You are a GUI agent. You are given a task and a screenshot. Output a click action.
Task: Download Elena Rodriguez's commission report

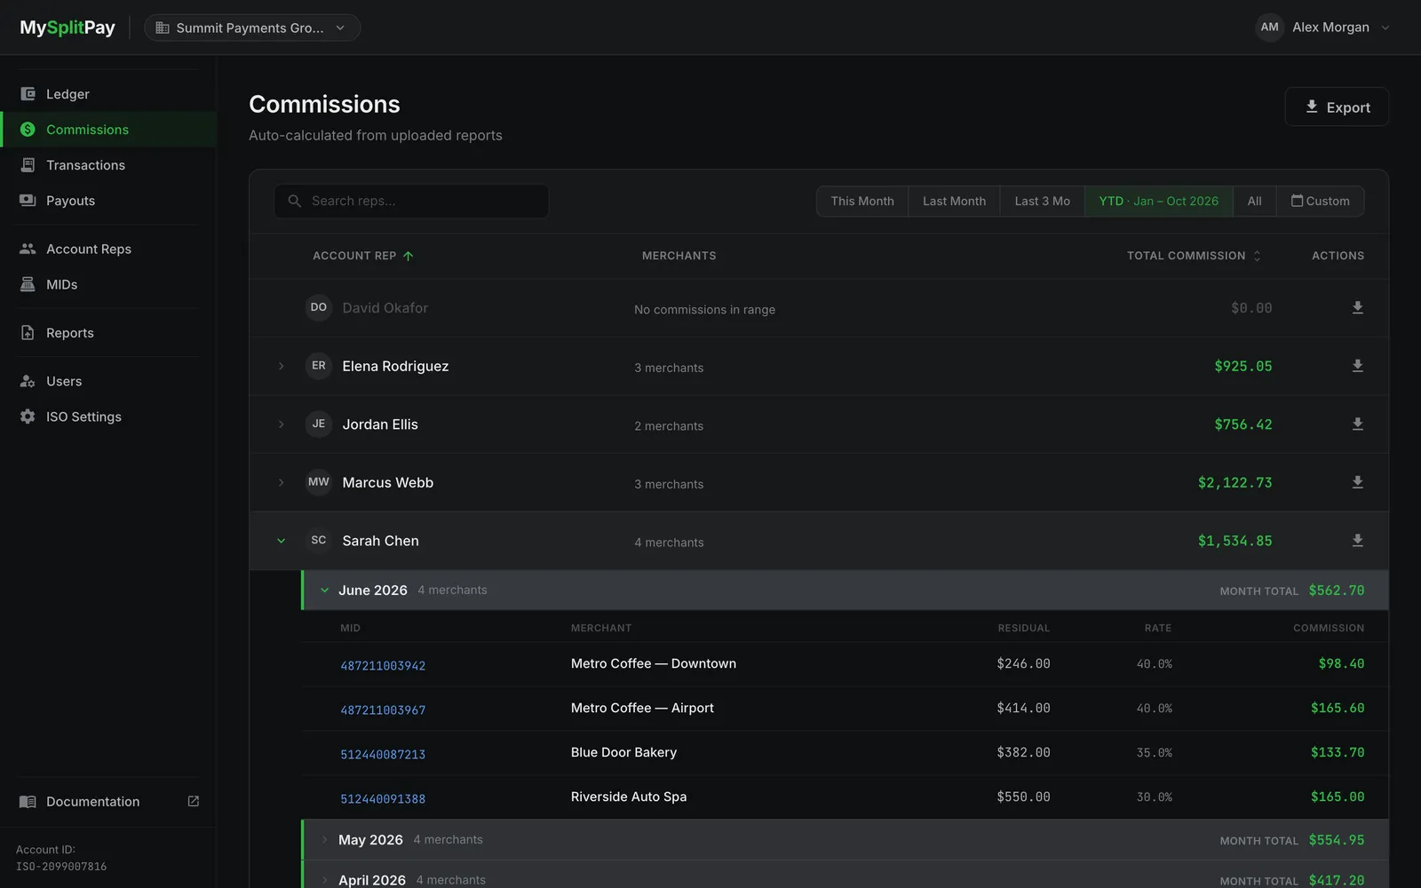pyautogui.click(x=1357, y=366)
